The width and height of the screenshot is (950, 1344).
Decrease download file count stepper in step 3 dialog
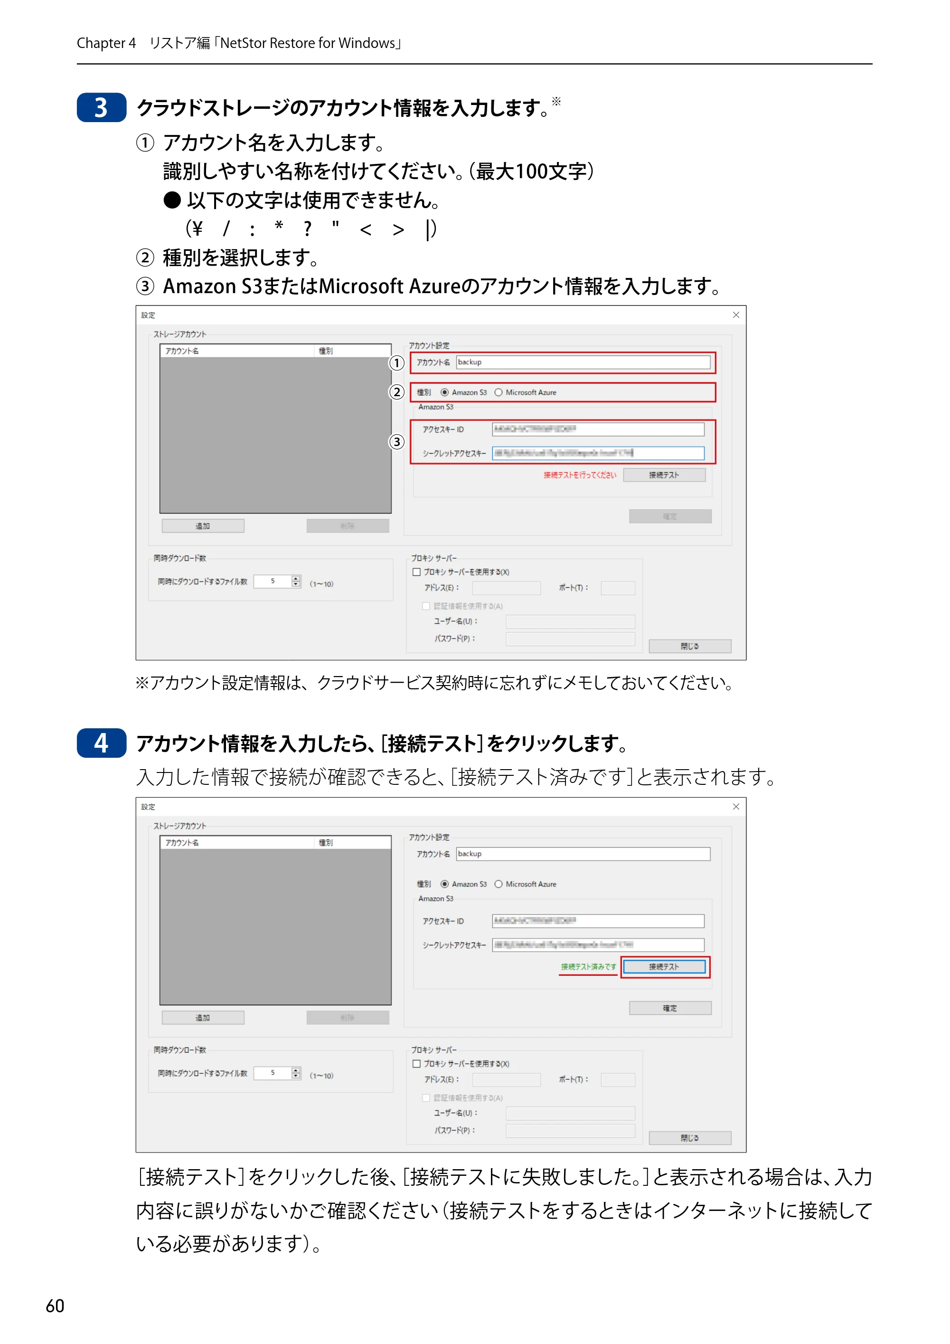tap(296, 584)
